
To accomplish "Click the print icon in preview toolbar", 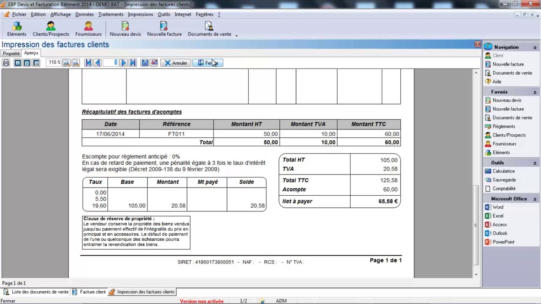I will tap(6, 63).
